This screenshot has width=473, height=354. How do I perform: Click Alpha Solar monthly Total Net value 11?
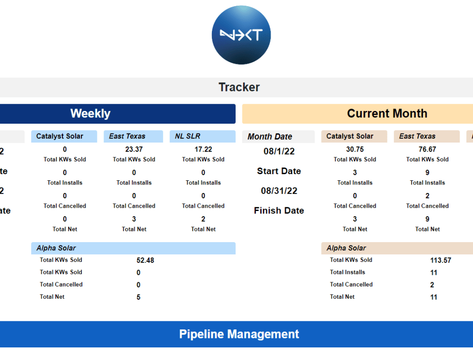434,297
